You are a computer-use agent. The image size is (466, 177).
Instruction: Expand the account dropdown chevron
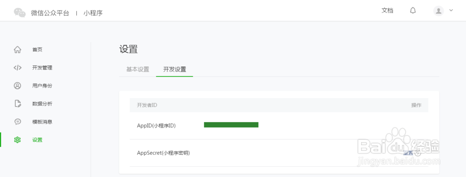tap(451, 10)
